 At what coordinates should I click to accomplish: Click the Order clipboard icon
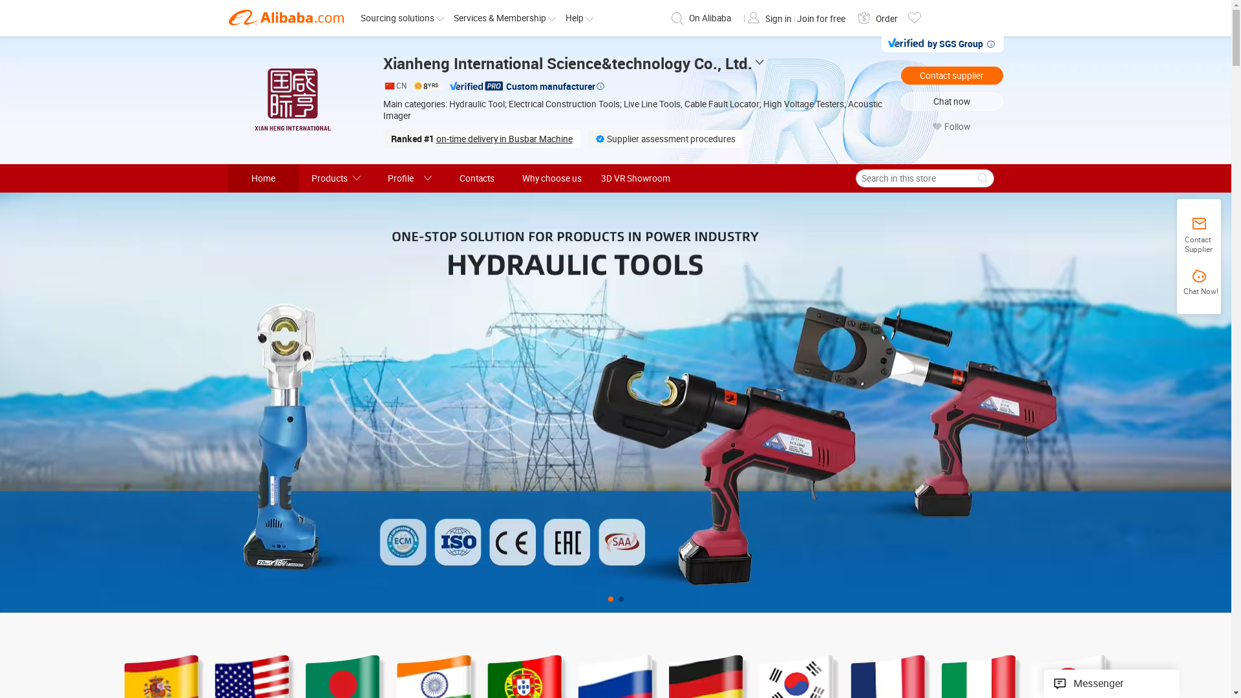coord(864,18)
